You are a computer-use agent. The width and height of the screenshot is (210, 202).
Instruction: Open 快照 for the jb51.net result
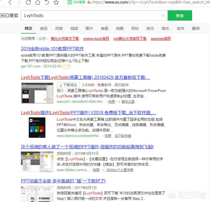coord(112,102)
